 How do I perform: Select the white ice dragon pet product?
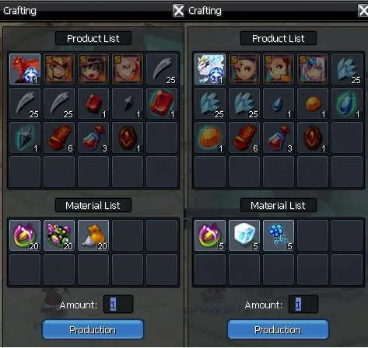[210, 69]
